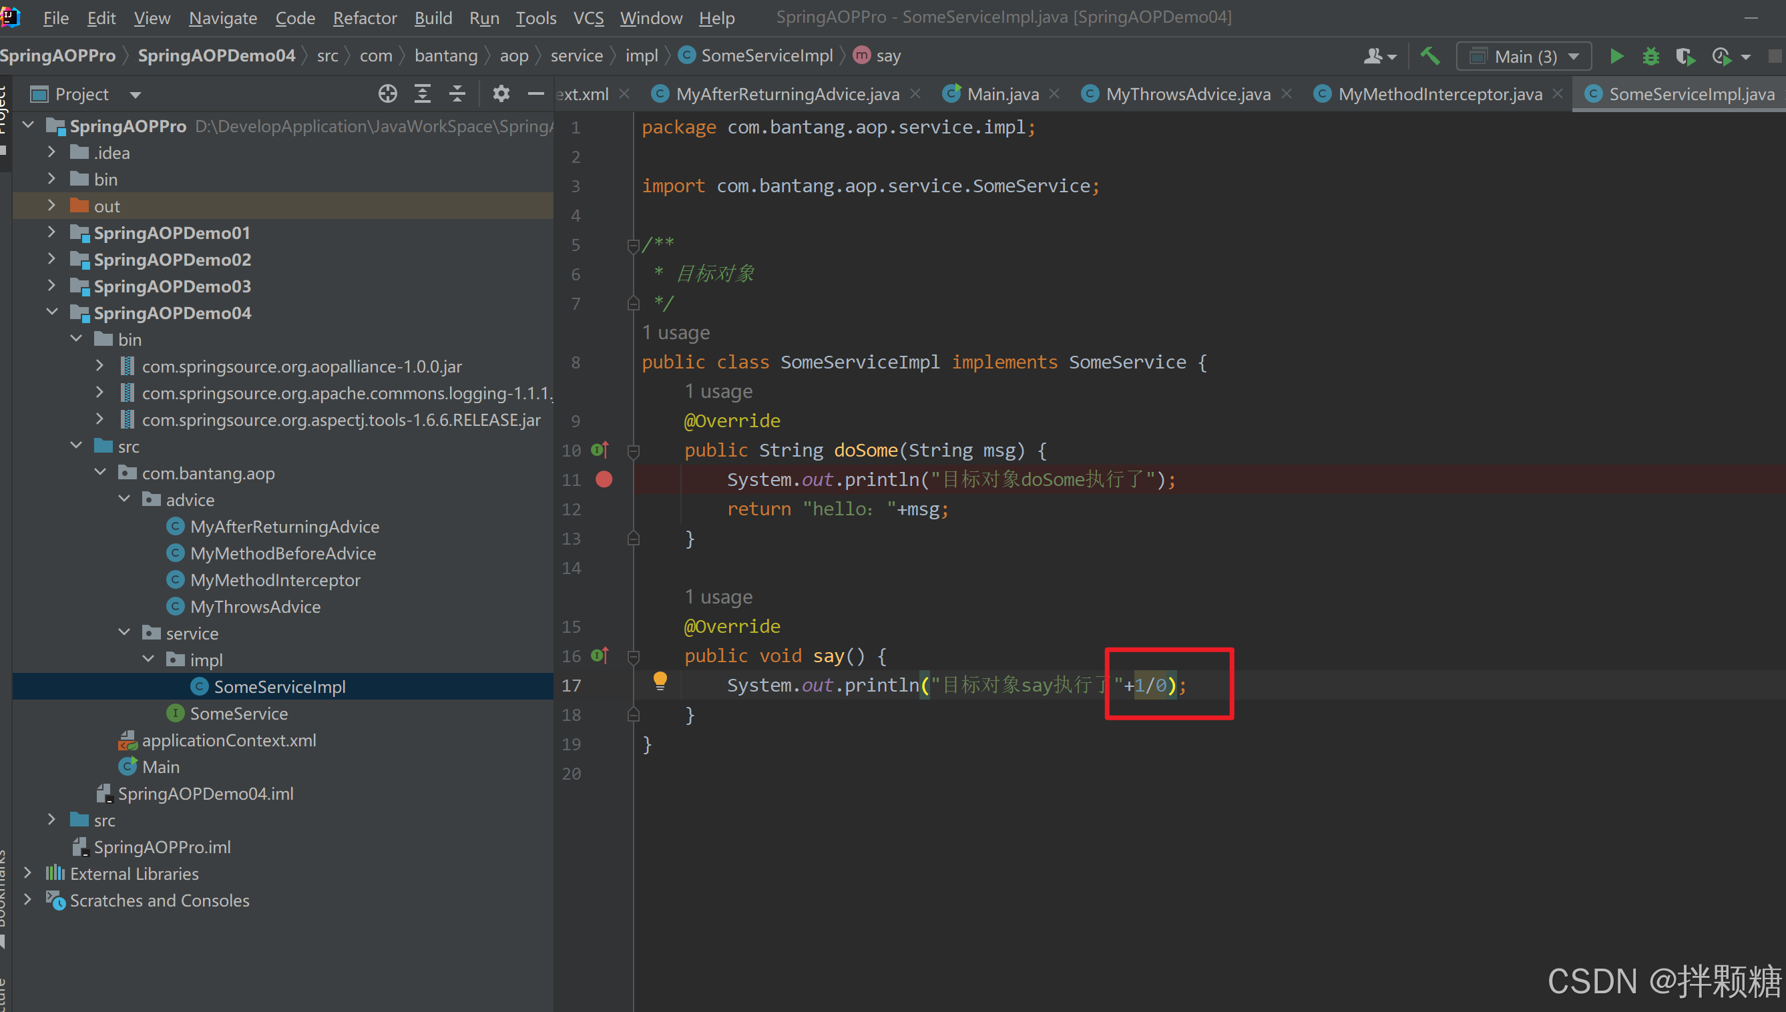Collapse the doSome method fold marker
Image resolution: width=1786 pixels, height=1012 pixels.
click(633, 451)
